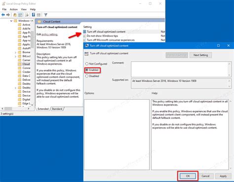This screenshot has width=234, height=182.
Task: Expand the Biometrics tree node
Action: pos(15,52)
